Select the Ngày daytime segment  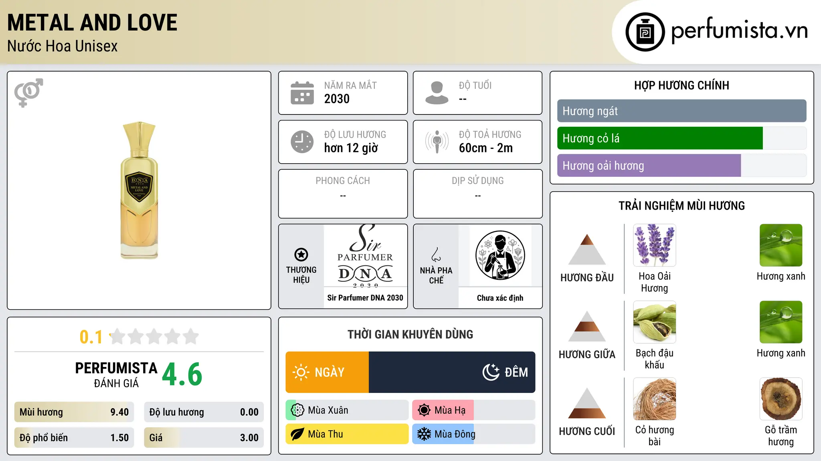click(327, 372)
